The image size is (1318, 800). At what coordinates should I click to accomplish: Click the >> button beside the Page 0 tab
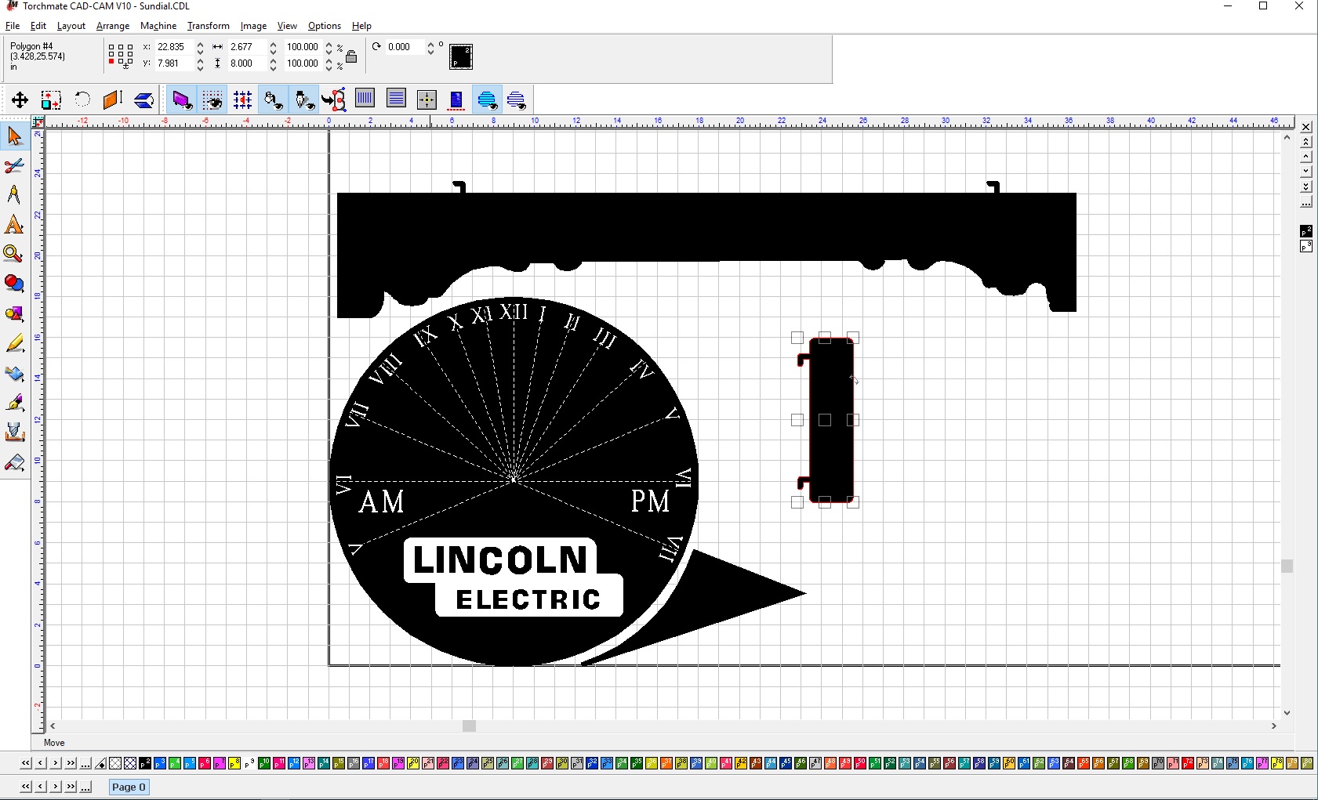[71, 787]
